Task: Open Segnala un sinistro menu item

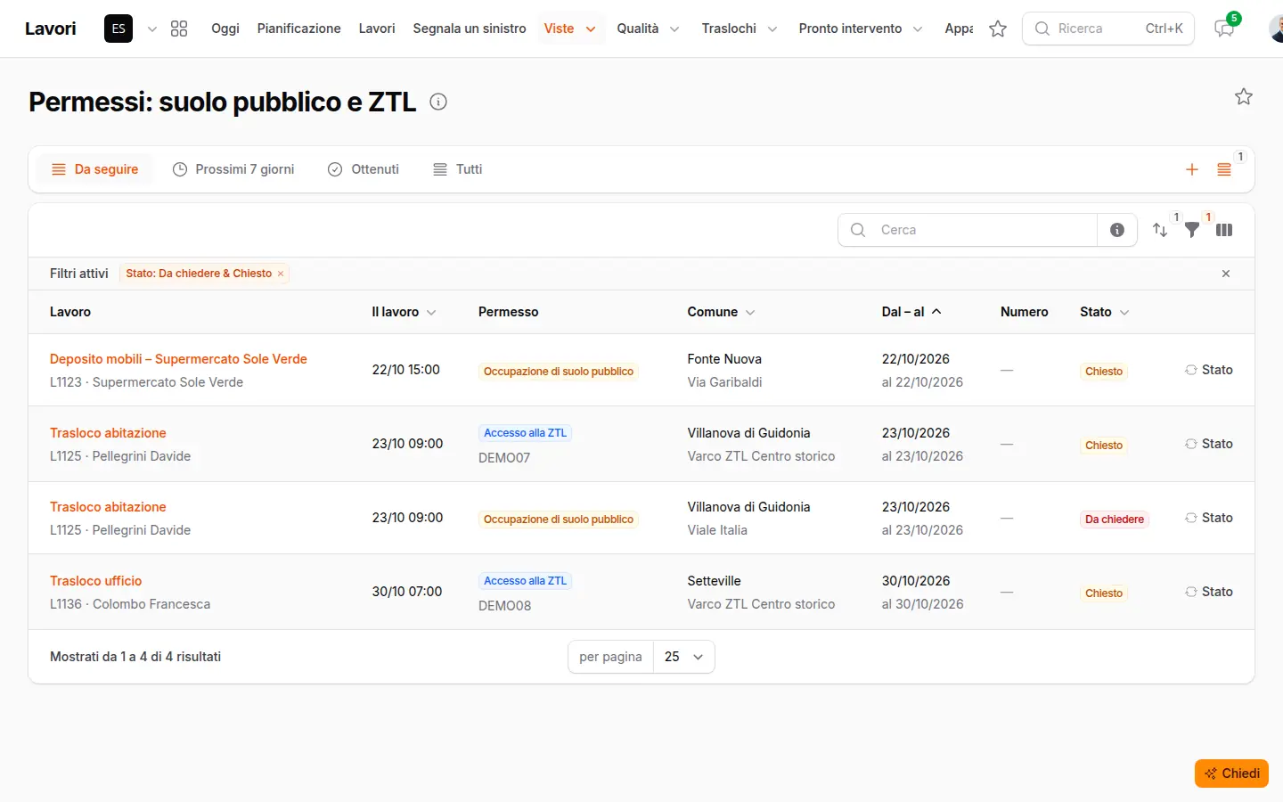Action: (470, 29)
